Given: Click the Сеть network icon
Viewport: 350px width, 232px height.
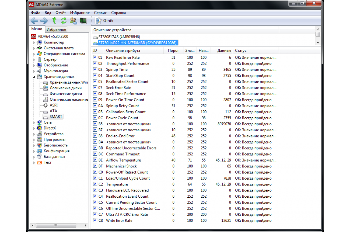Looking at the screenshot, I should (40, 122).
